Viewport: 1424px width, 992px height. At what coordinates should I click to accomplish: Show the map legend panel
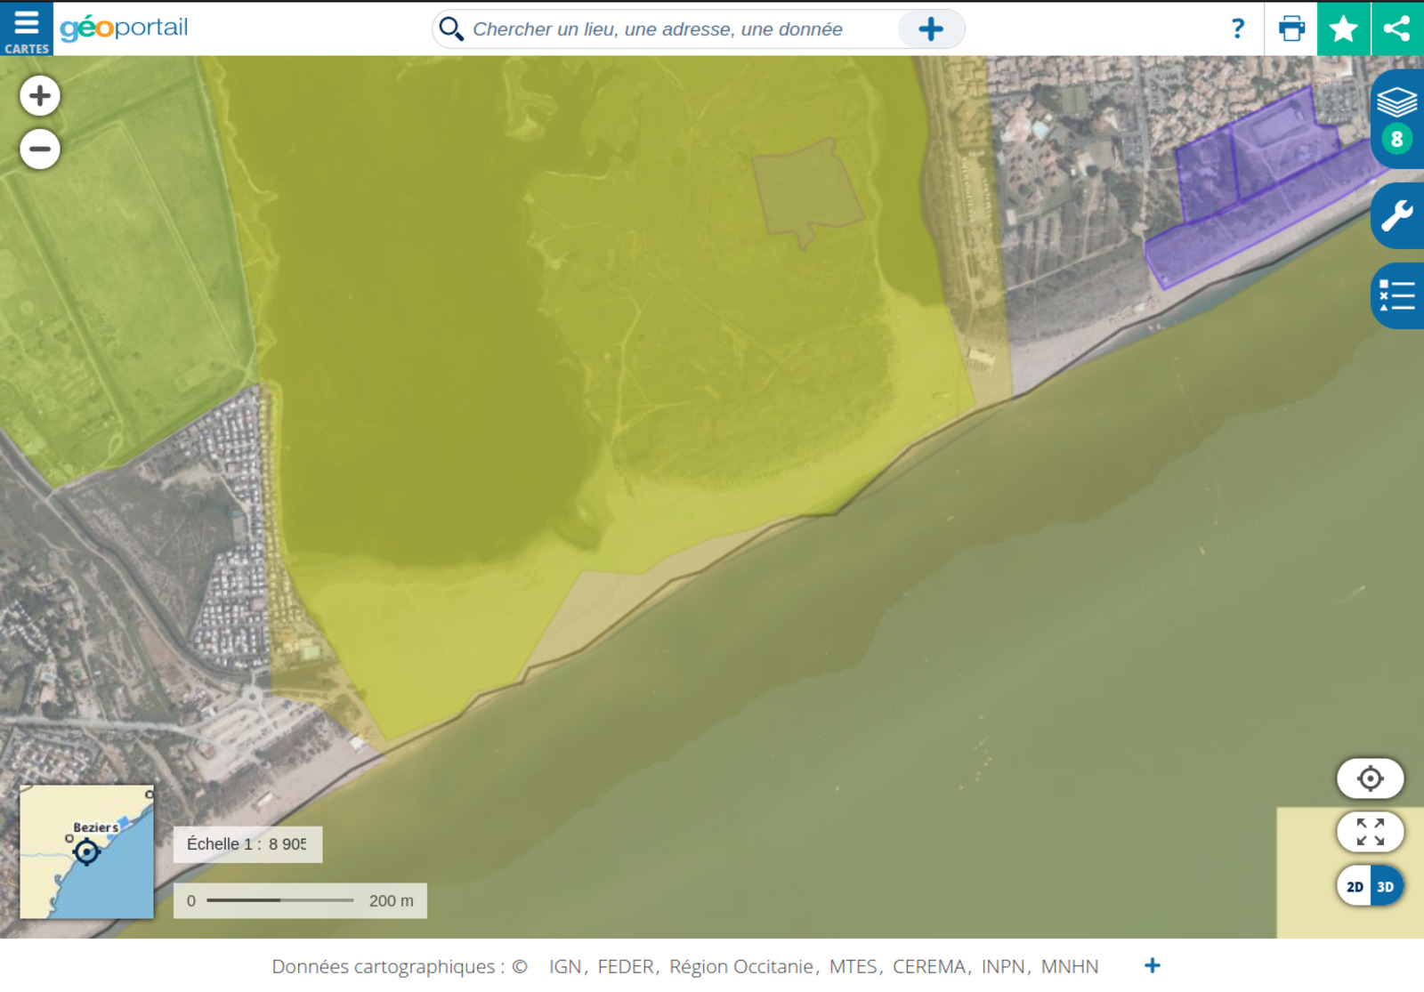tap(1396, 295)
